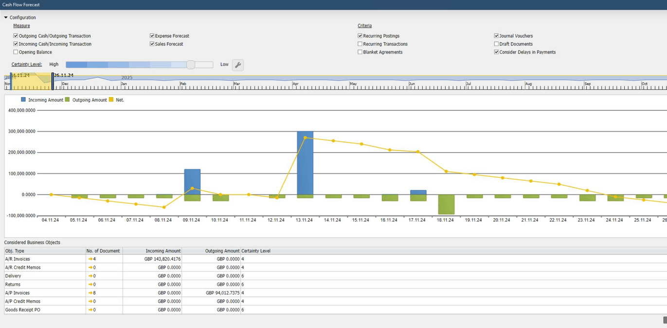Click the Certainty Level slider handle
The height and width of the screenshot is (328, 667).
191,65
